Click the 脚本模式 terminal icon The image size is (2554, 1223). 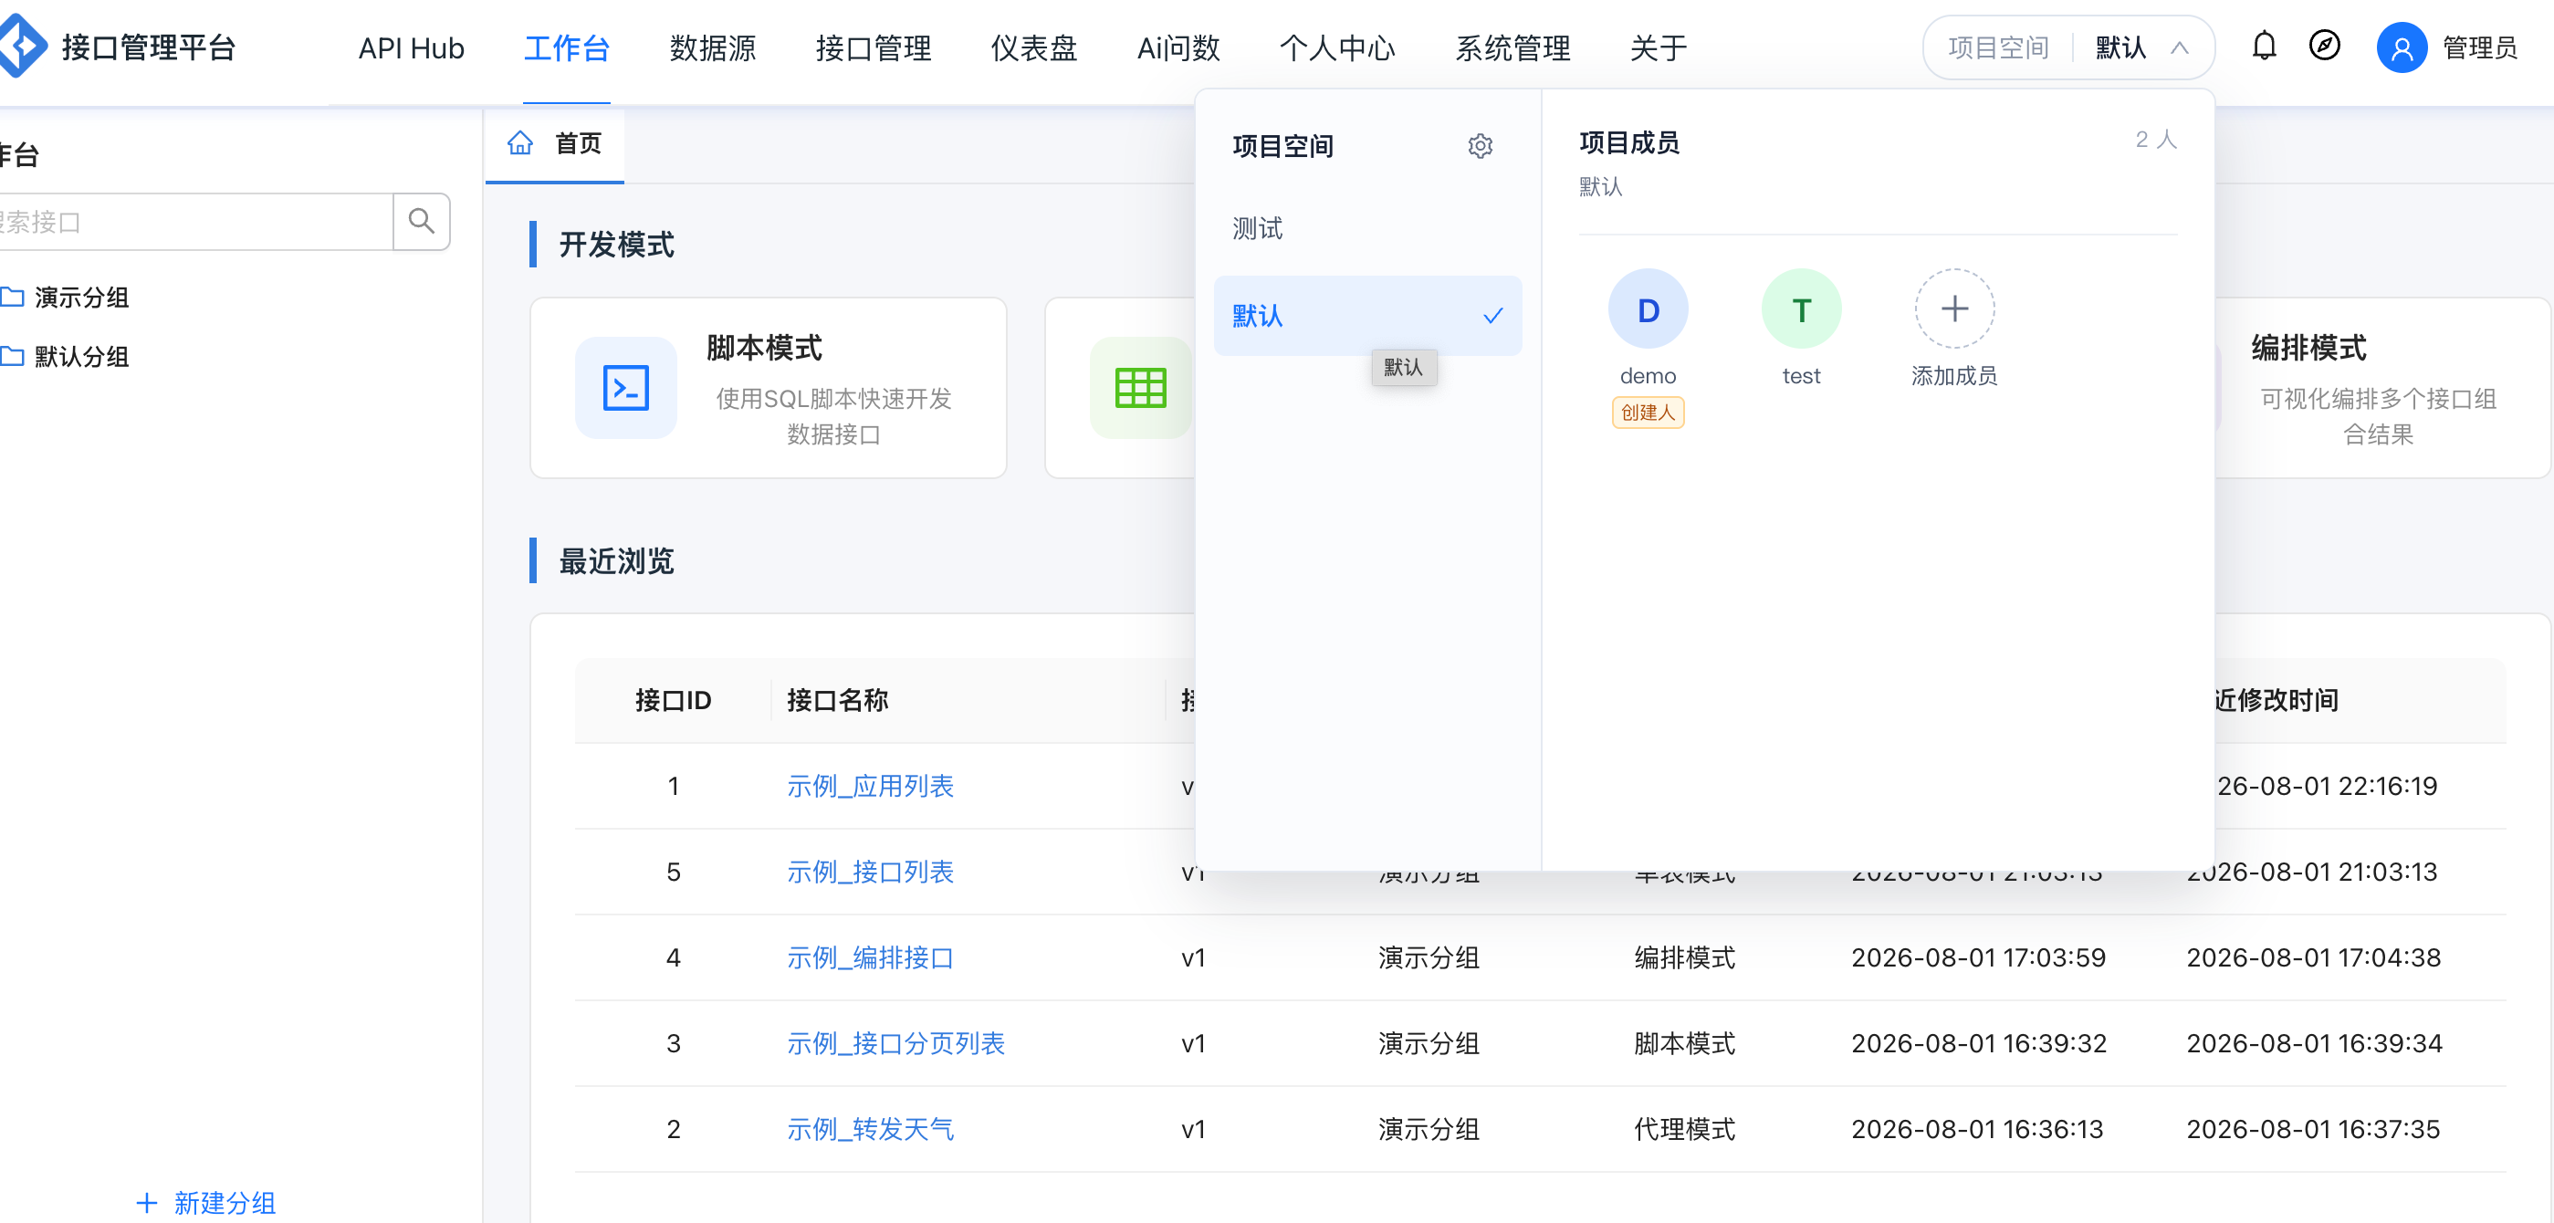point(625,388)
